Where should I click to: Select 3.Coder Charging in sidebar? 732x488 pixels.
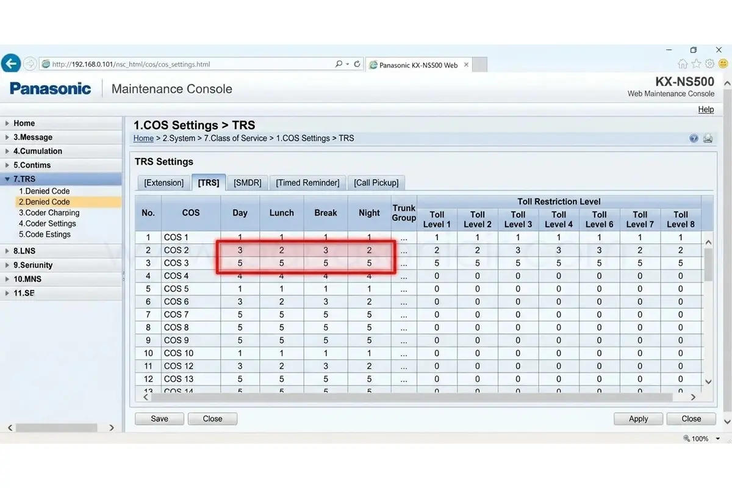pyautogui.click(x=49, y=213)
